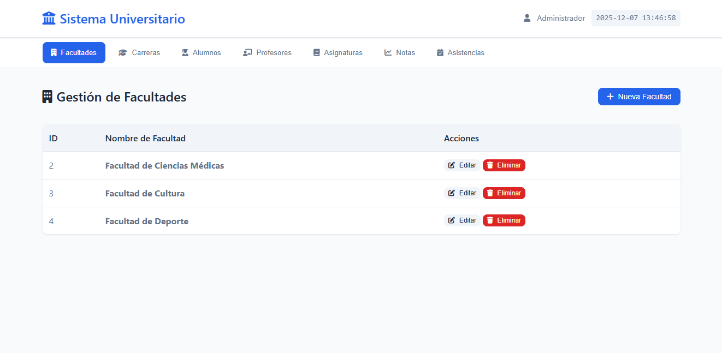Add a Nueva Facultad

coord(639,97)
